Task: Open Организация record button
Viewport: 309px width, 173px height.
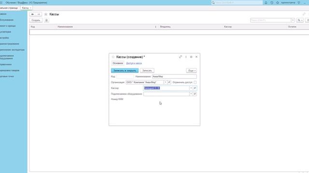Action: (169, 82)
